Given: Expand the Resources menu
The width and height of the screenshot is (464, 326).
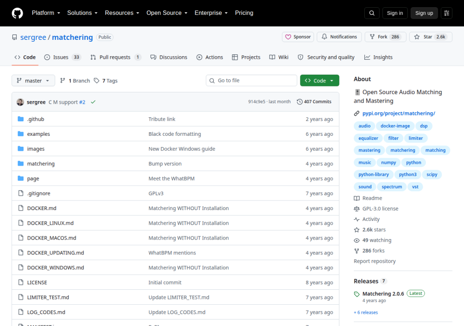Looking at the screenshot, I should pos(122,13).
